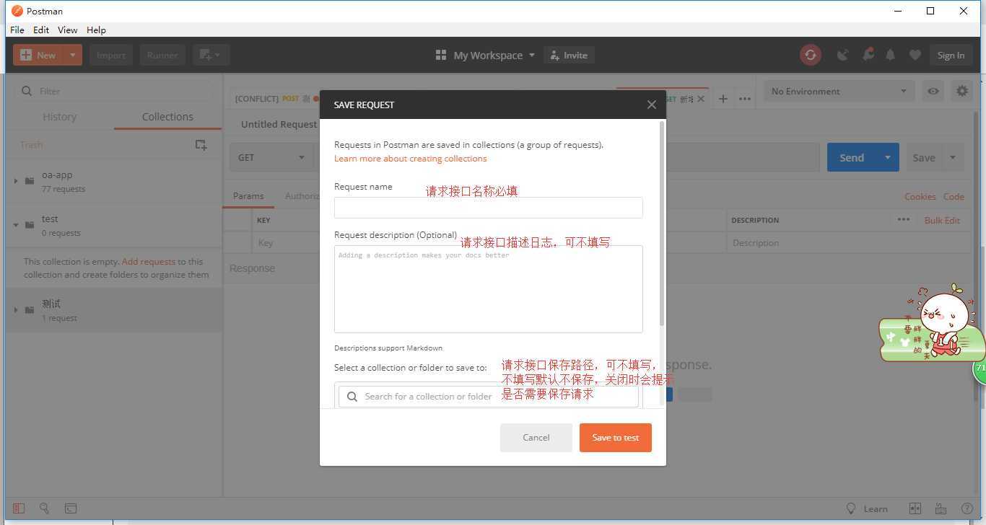Open the Postman console icon
This screenshot has width=986, height=525.
click(71, 508)
